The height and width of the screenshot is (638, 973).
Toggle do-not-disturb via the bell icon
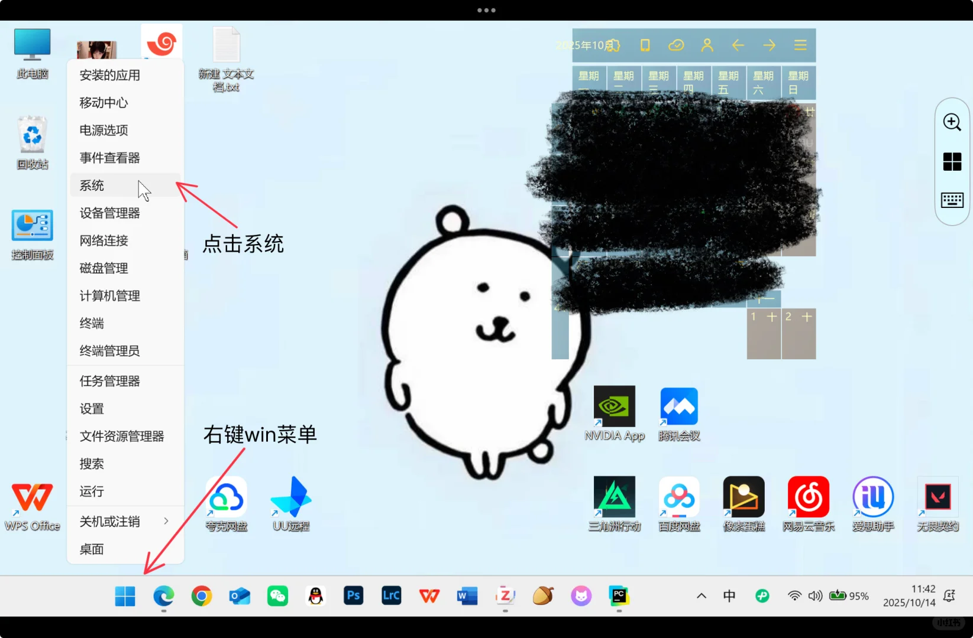949,597
